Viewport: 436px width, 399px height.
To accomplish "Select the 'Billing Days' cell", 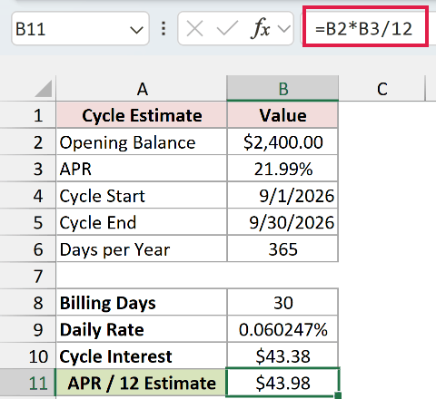I will click(142, 303).
